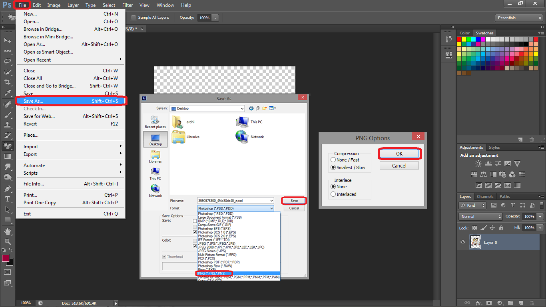Open the Fill percentage dropdown

(x=540, y=228)
